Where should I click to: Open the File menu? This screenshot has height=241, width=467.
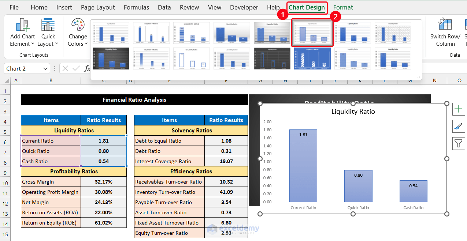tap(14, 7)
